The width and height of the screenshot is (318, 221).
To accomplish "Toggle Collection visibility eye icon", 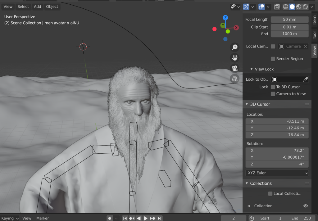I will [306, 206].
